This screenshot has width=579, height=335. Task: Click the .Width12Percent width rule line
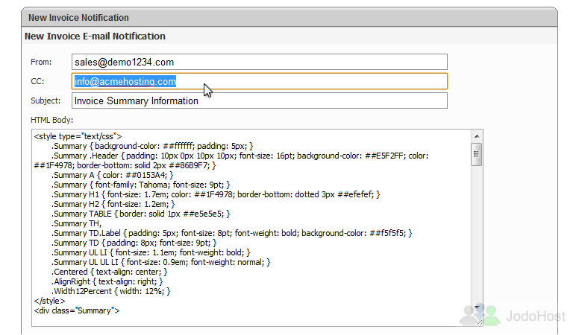(x=110, y=291)
